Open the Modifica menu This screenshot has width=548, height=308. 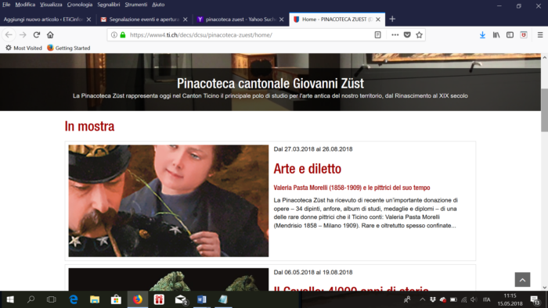25,5
